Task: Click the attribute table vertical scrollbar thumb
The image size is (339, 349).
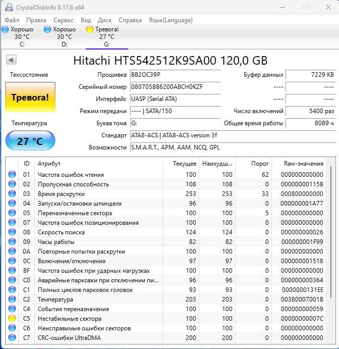Action: click(x=331, y=232)
